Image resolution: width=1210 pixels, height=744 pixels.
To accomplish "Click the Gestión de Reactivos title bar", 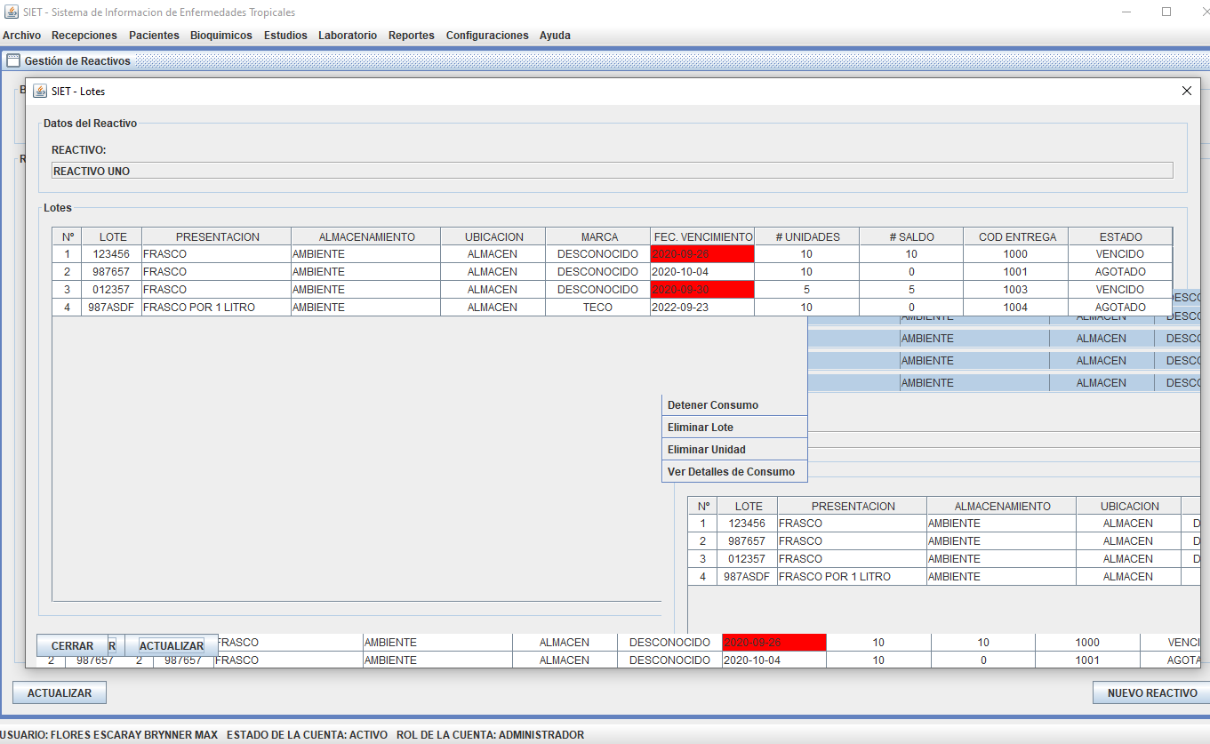I will click(x=605, y=61).
